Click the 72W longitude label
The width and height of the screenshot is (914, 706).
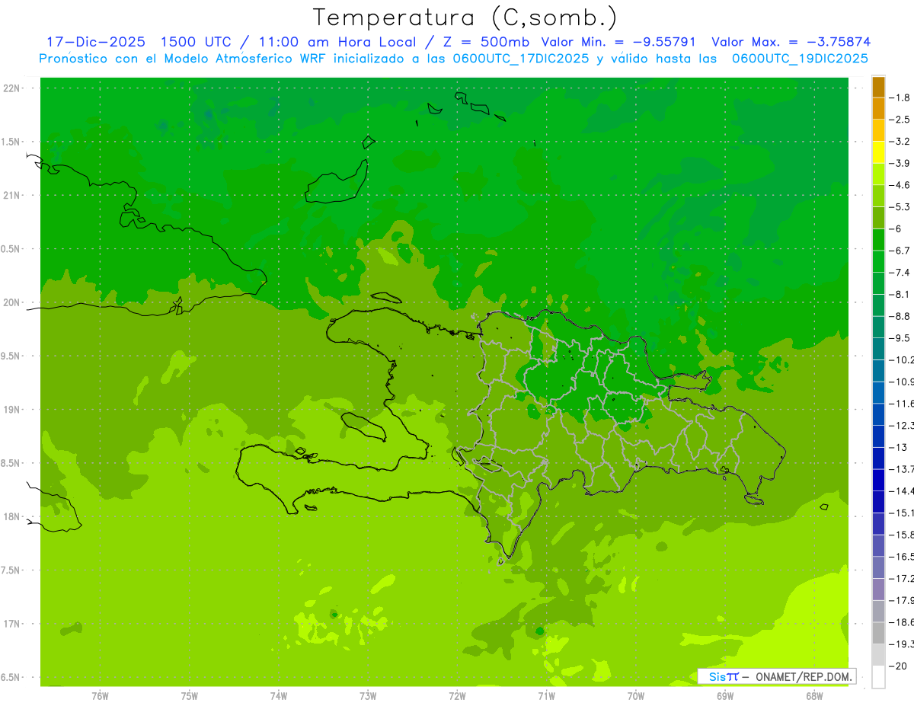[457, 696]
